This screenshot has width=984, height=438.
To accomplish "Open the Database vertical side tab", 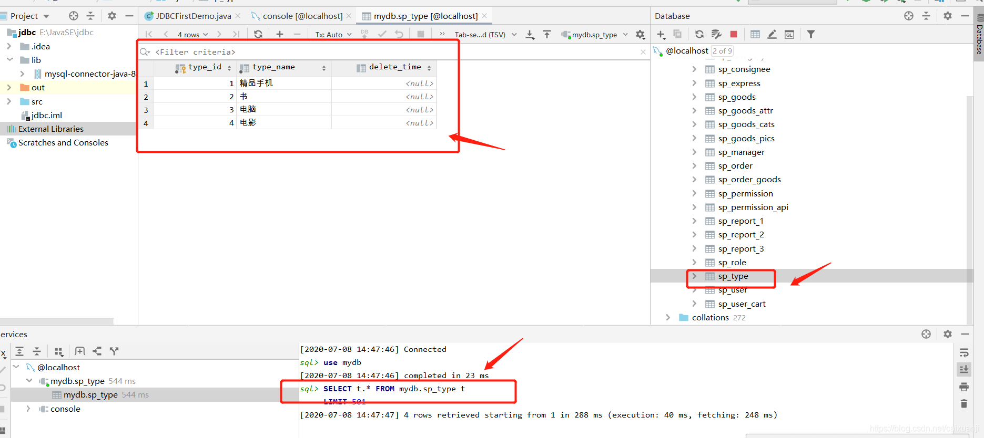I will [979, 34].
